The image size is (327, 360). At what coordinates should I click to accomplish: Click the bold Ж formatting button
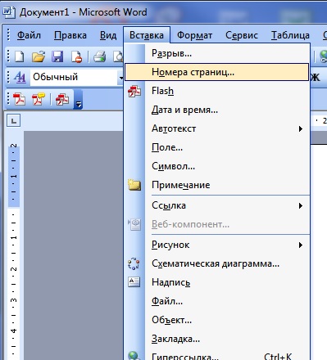(316, 77)
